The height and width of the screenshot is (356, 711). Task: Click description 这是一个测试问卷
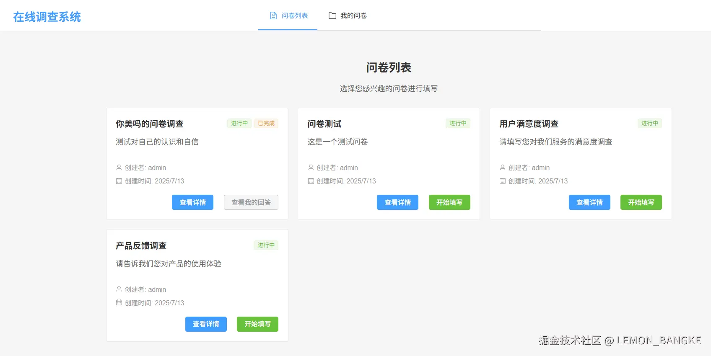click(337, 142)
